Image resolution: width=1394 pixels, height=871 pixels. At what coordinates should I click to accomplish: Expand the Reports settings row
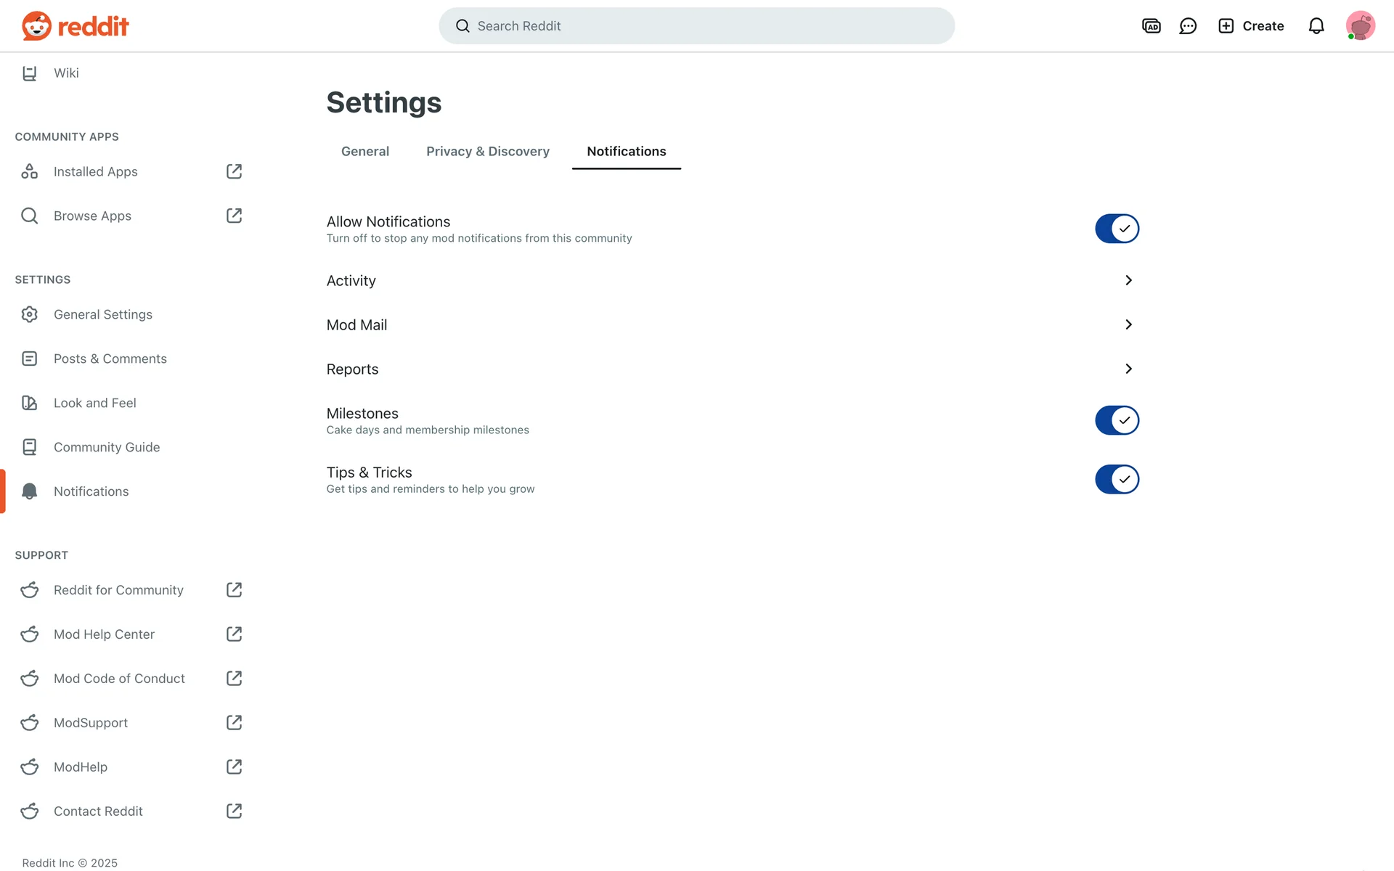[x=1128, y=369]
